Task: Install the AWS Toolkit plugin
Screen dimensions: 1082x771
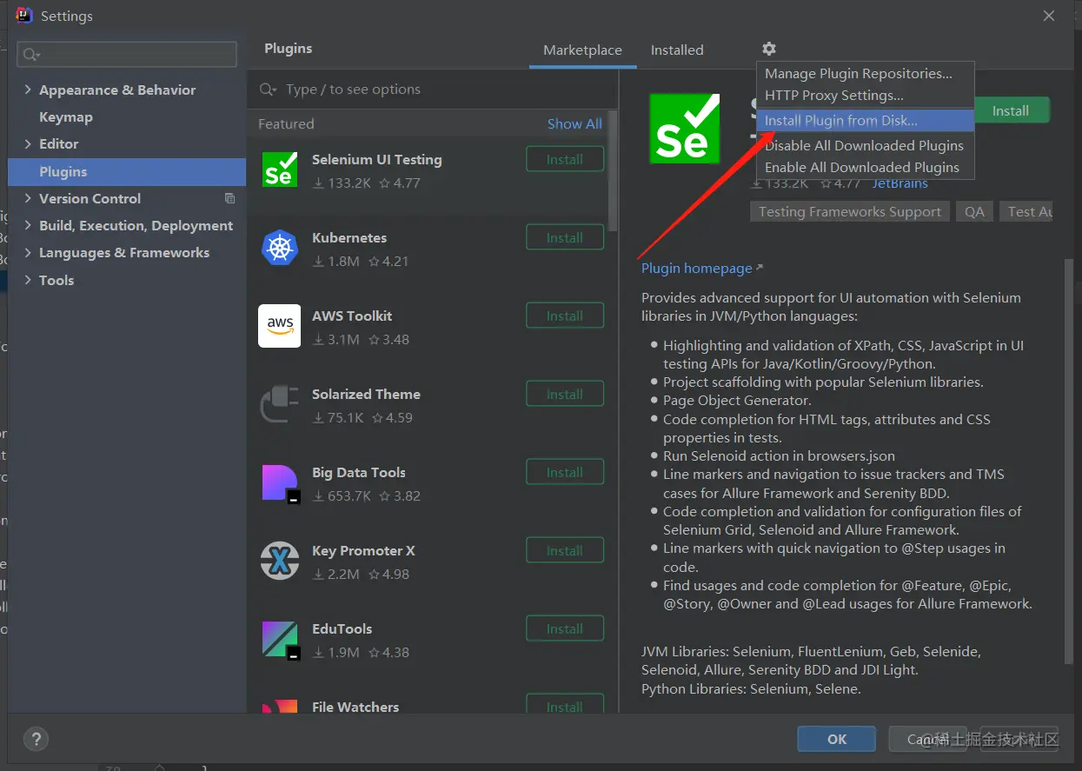Action: (x=565, y=316)
